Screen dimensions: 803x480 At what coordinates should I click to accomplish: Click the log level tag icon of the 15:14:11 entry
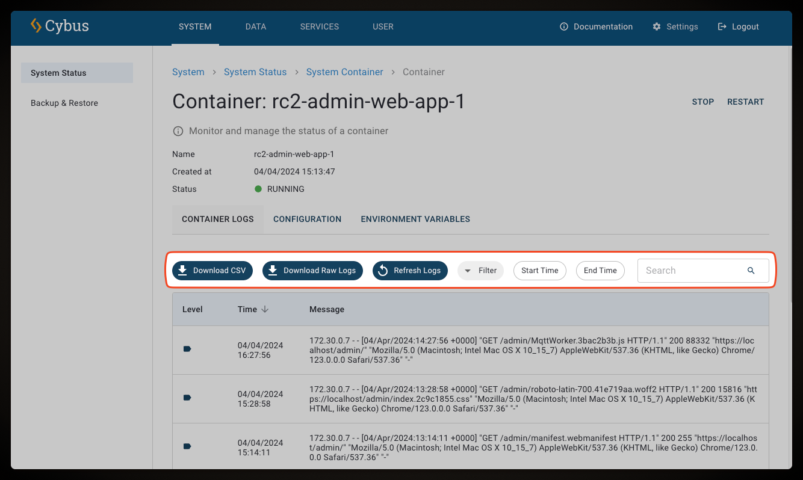[187, 446]
